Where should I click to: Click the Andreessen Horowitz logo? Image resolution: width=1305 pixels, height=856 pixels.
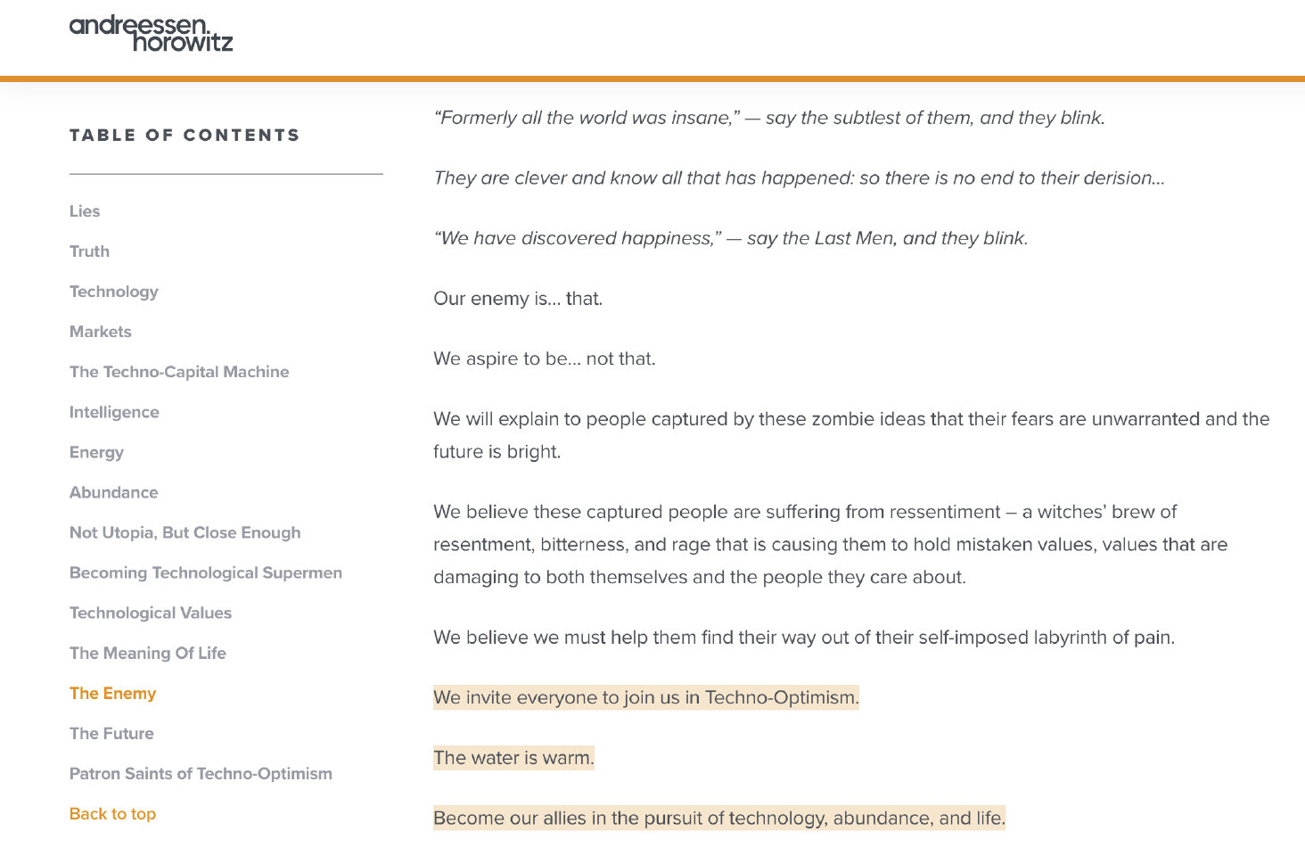[151, 33]
